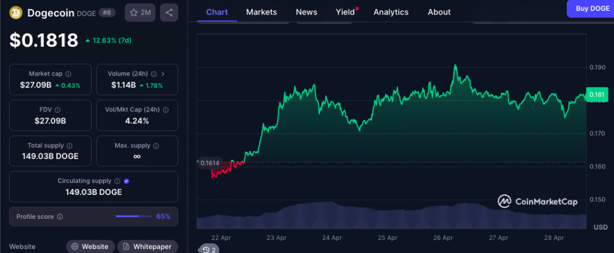This screenshot has width=614, height=253.
Task: Click the 0.1614 opening price label
Action: [x=210, y=162]
